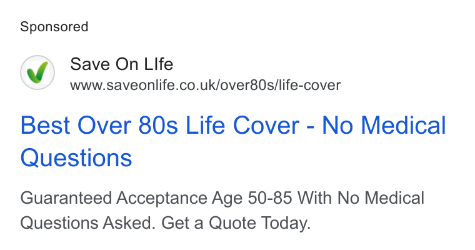Screen dimensions: 475x250
Task: Open the Save On LIfe advertiser name
Action: click(x=121, y=64)
